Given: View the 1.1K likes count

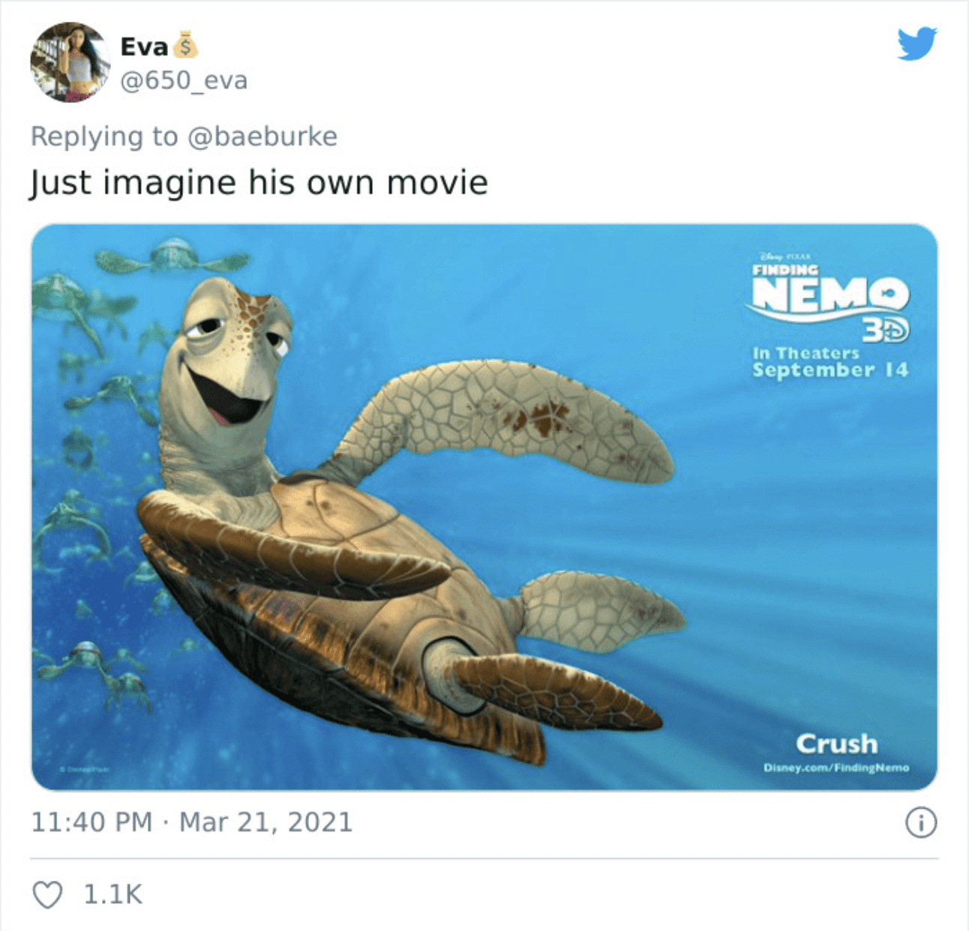Looking at the screenshot, I should tap(112, 894).
